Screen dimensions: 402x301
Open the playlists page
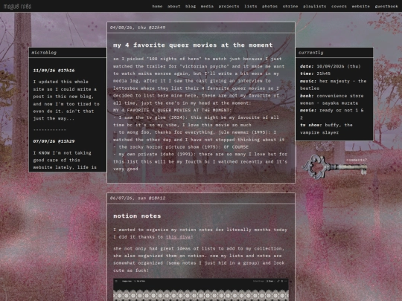tap(315, 6)
